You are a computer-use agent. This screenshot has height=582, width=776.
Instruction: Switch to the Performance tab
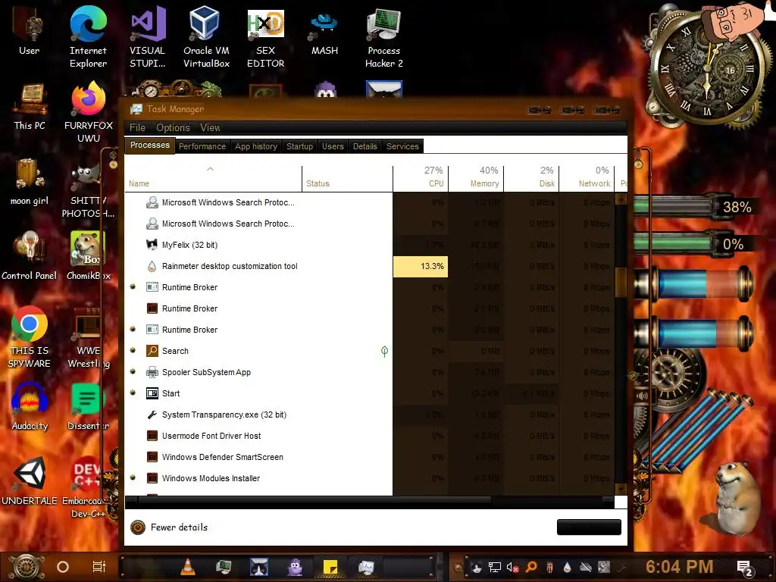(x=202, y=146)
